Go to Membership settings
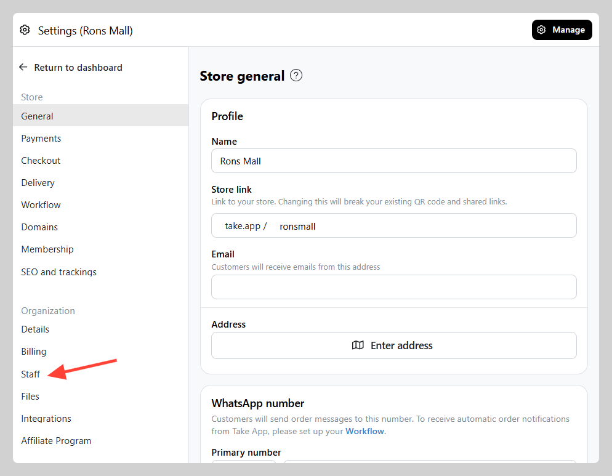The height and width of the screenshot is (476, 612). click(47, 249)
